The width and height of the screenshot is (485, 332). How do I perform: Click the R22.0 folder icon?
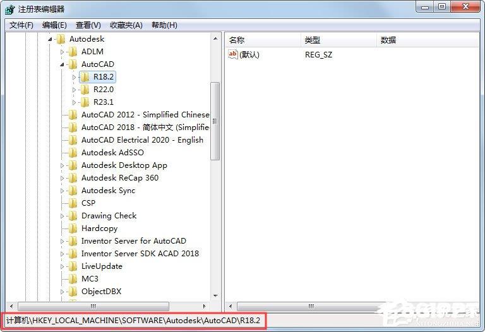(85, 90)
